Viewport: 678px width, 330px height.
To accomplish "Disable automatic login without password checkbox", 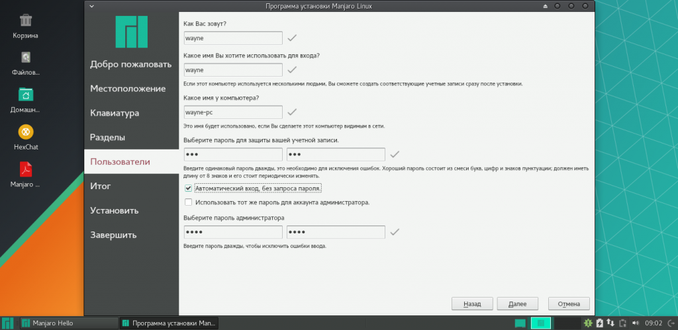I will pos(189,188).
